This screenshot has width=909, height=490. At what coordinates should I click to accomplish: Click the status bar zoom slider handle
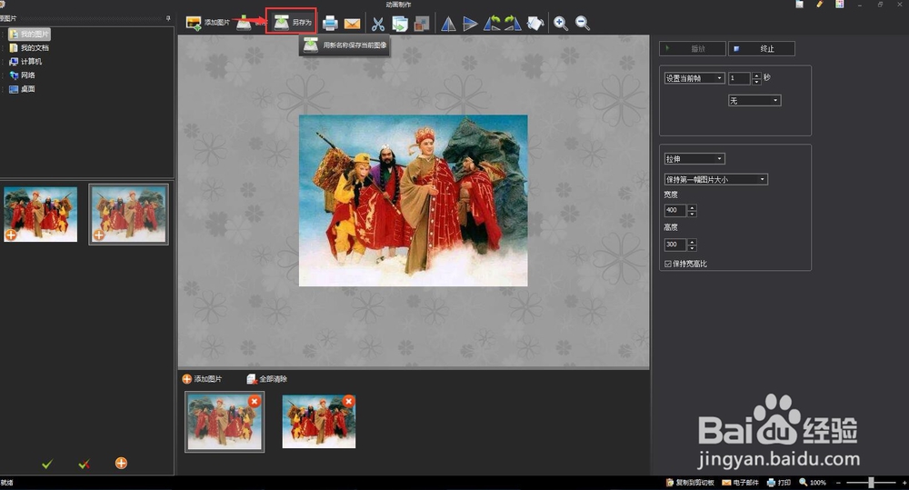pos(871,483)
